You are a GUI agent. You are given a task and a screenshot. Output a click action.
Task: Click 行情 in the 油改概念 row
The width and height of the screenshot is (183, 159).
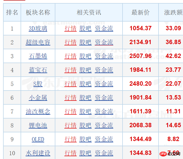click(71, 111)
